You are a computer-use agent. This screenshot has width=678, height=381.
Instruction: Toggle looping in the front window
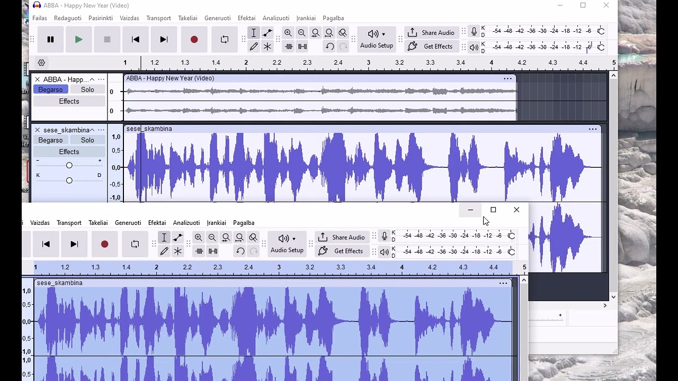tap(135, 244)
